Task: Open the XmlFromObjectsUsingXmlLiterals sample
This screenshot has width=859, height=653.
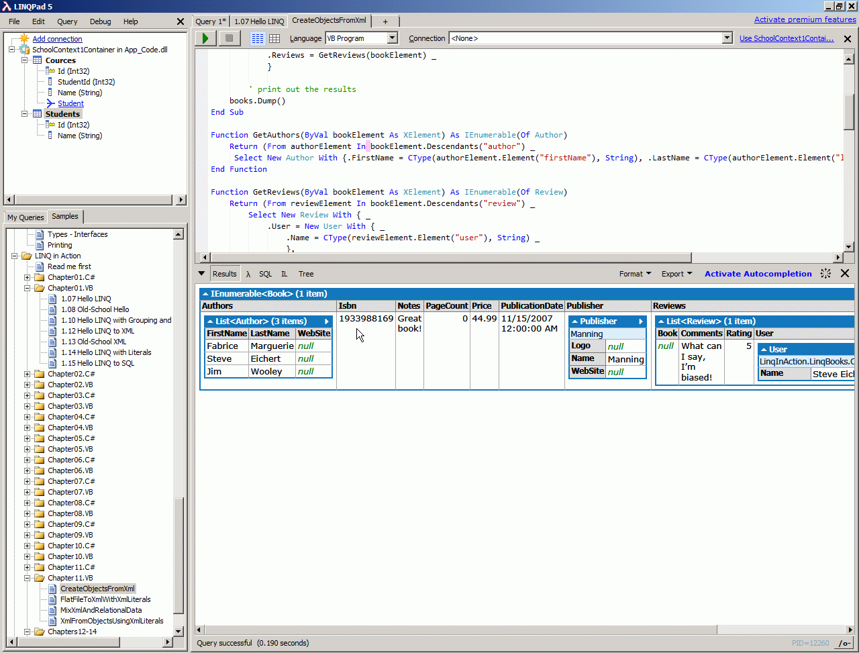Action: (111, 621)
